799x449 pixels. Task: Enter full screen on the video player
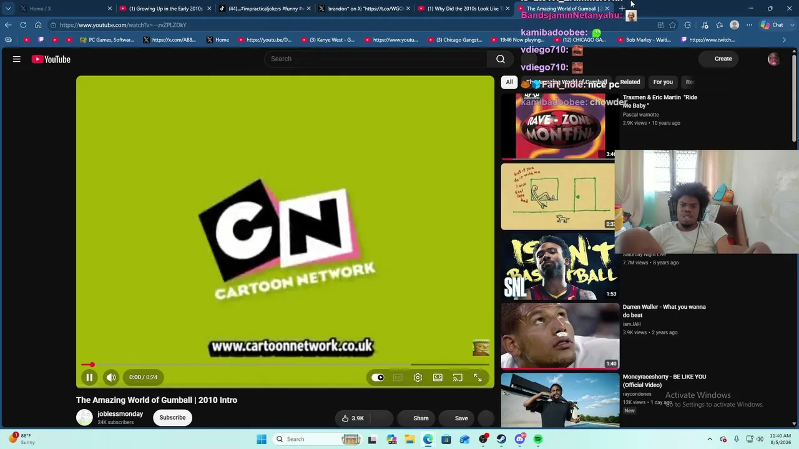tap(478, 377)
